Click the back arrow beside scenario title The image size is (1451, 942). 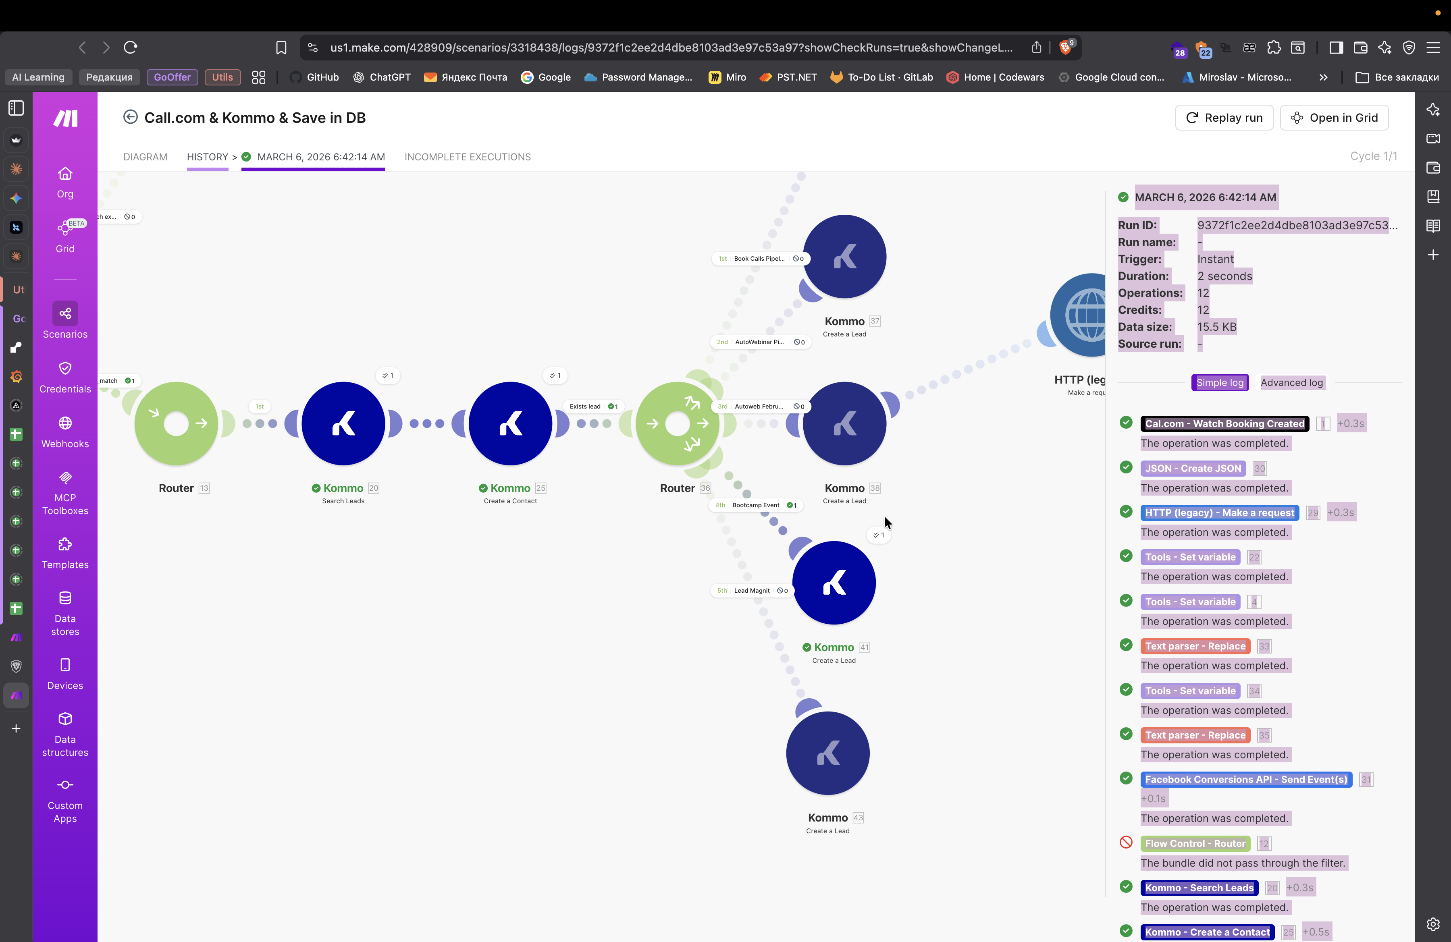[130, 117]
